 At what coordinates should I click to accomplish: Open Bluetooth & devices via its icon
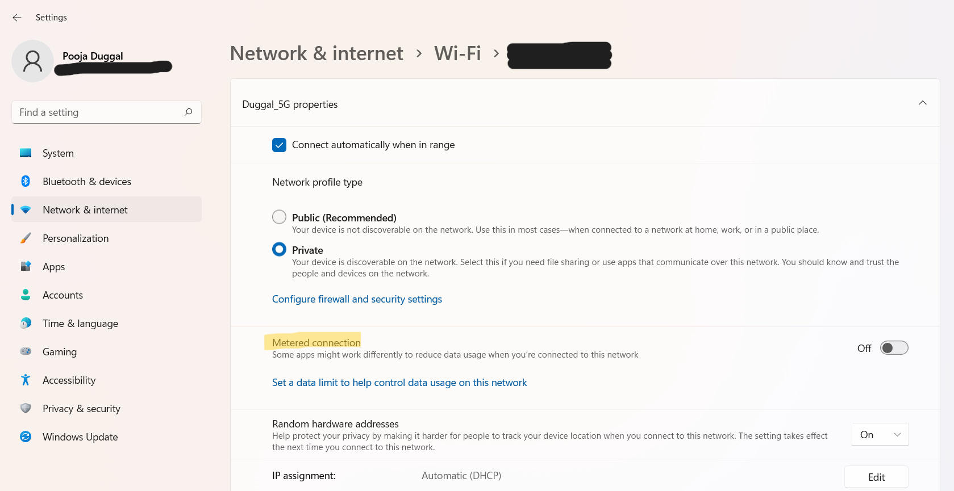click(x=26, y=181)
